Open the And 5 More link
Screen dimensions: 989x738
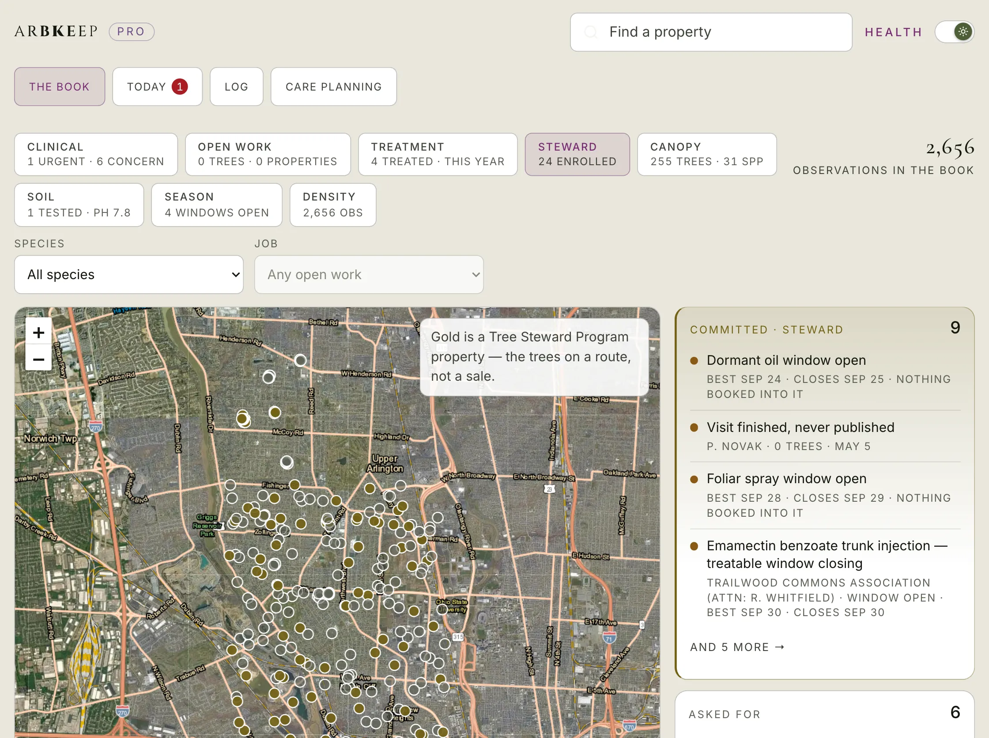[x=737, y=647]
